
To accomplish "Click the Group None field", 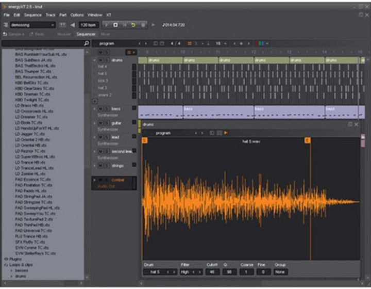I will 280,272.
